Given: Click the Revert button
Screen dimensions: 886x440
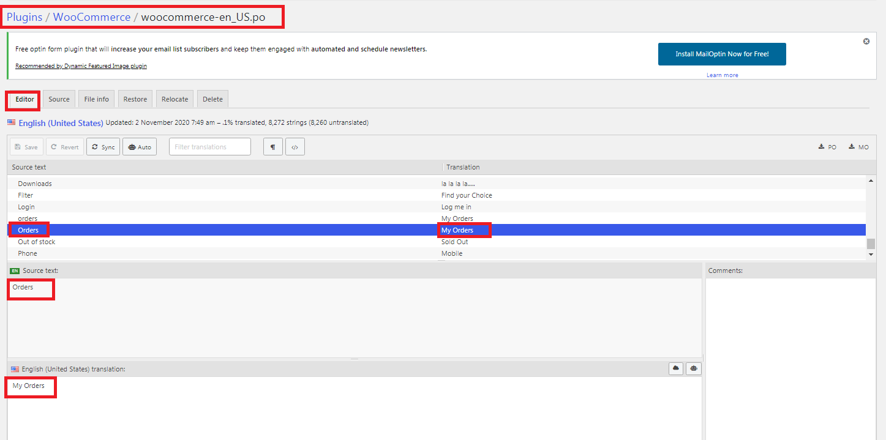Looking at the screenshot, I should click(65, 147).
